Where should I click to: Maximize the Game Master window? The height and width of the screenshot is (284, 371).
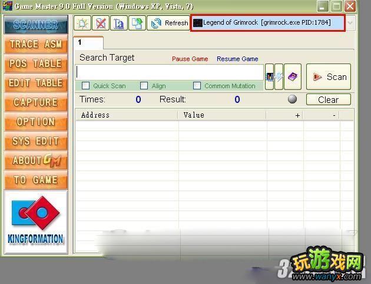tap(336, 6)
